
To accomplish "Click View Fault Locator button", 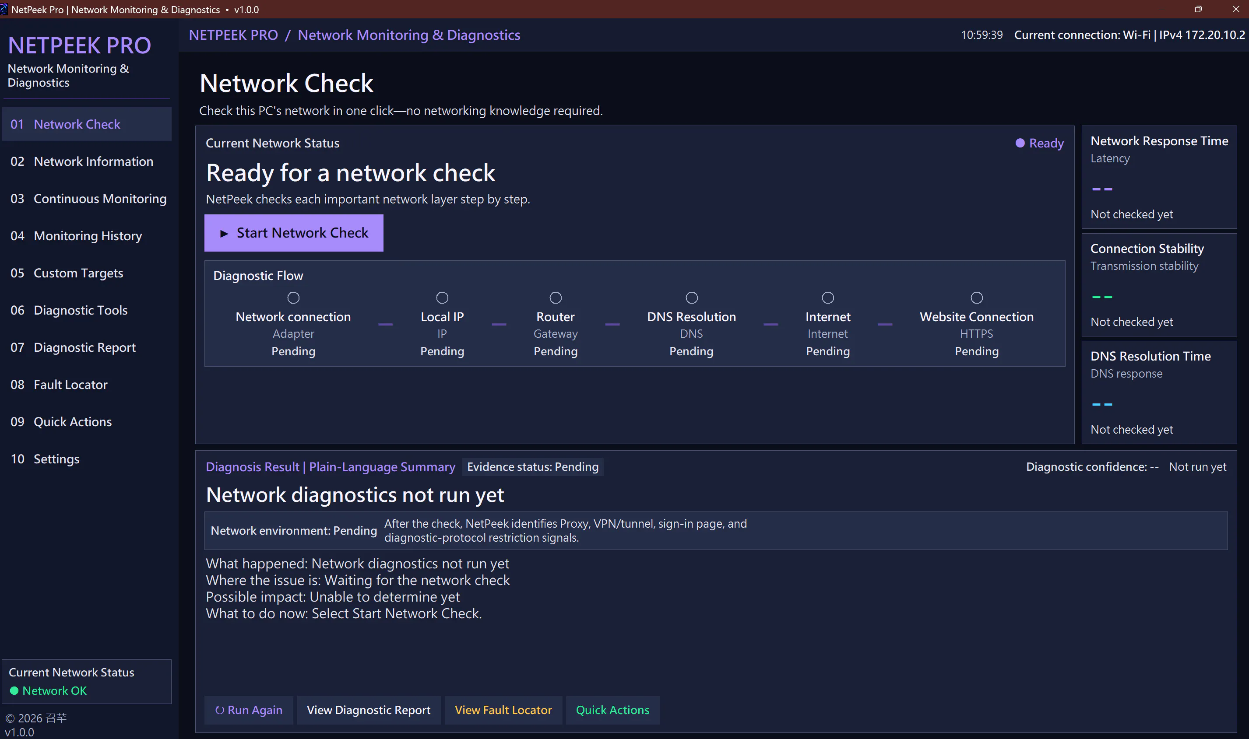I will (503, 710).
